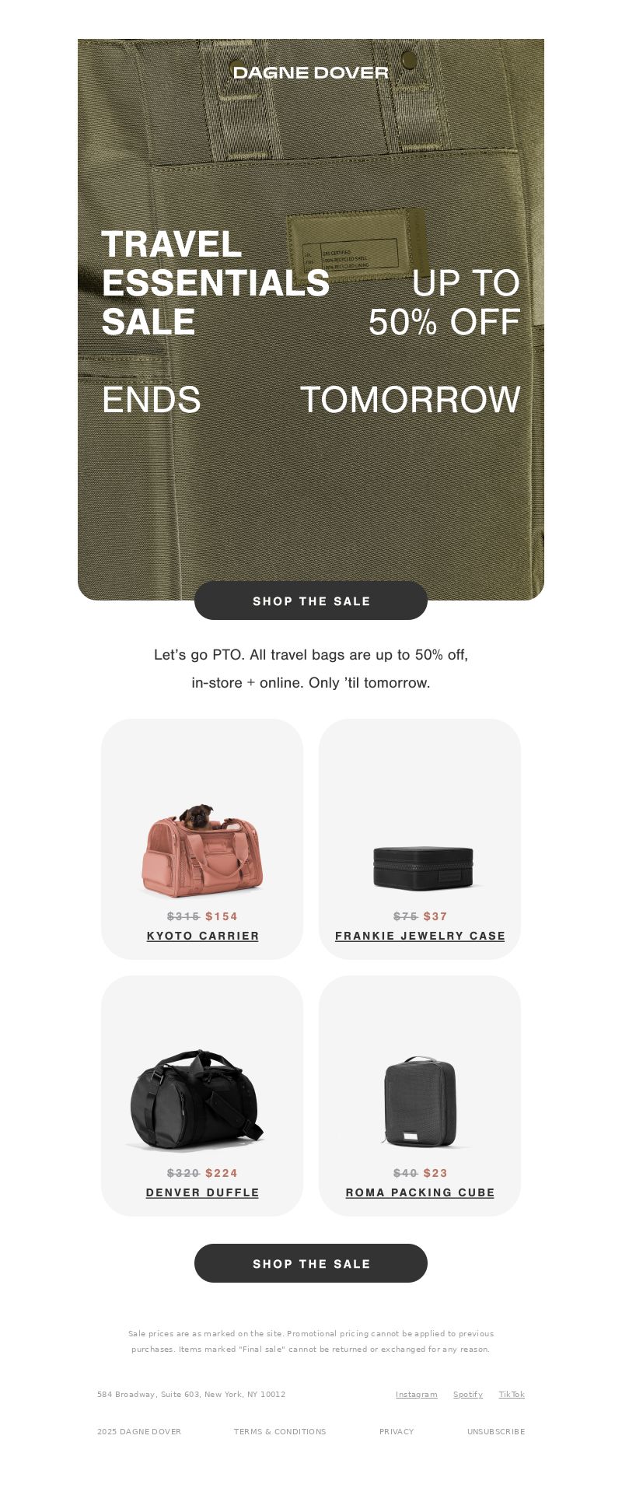Click the Travel Essentials Sale headline
Viewport: 622px width, 1509px height.
(x=215, y=283)
